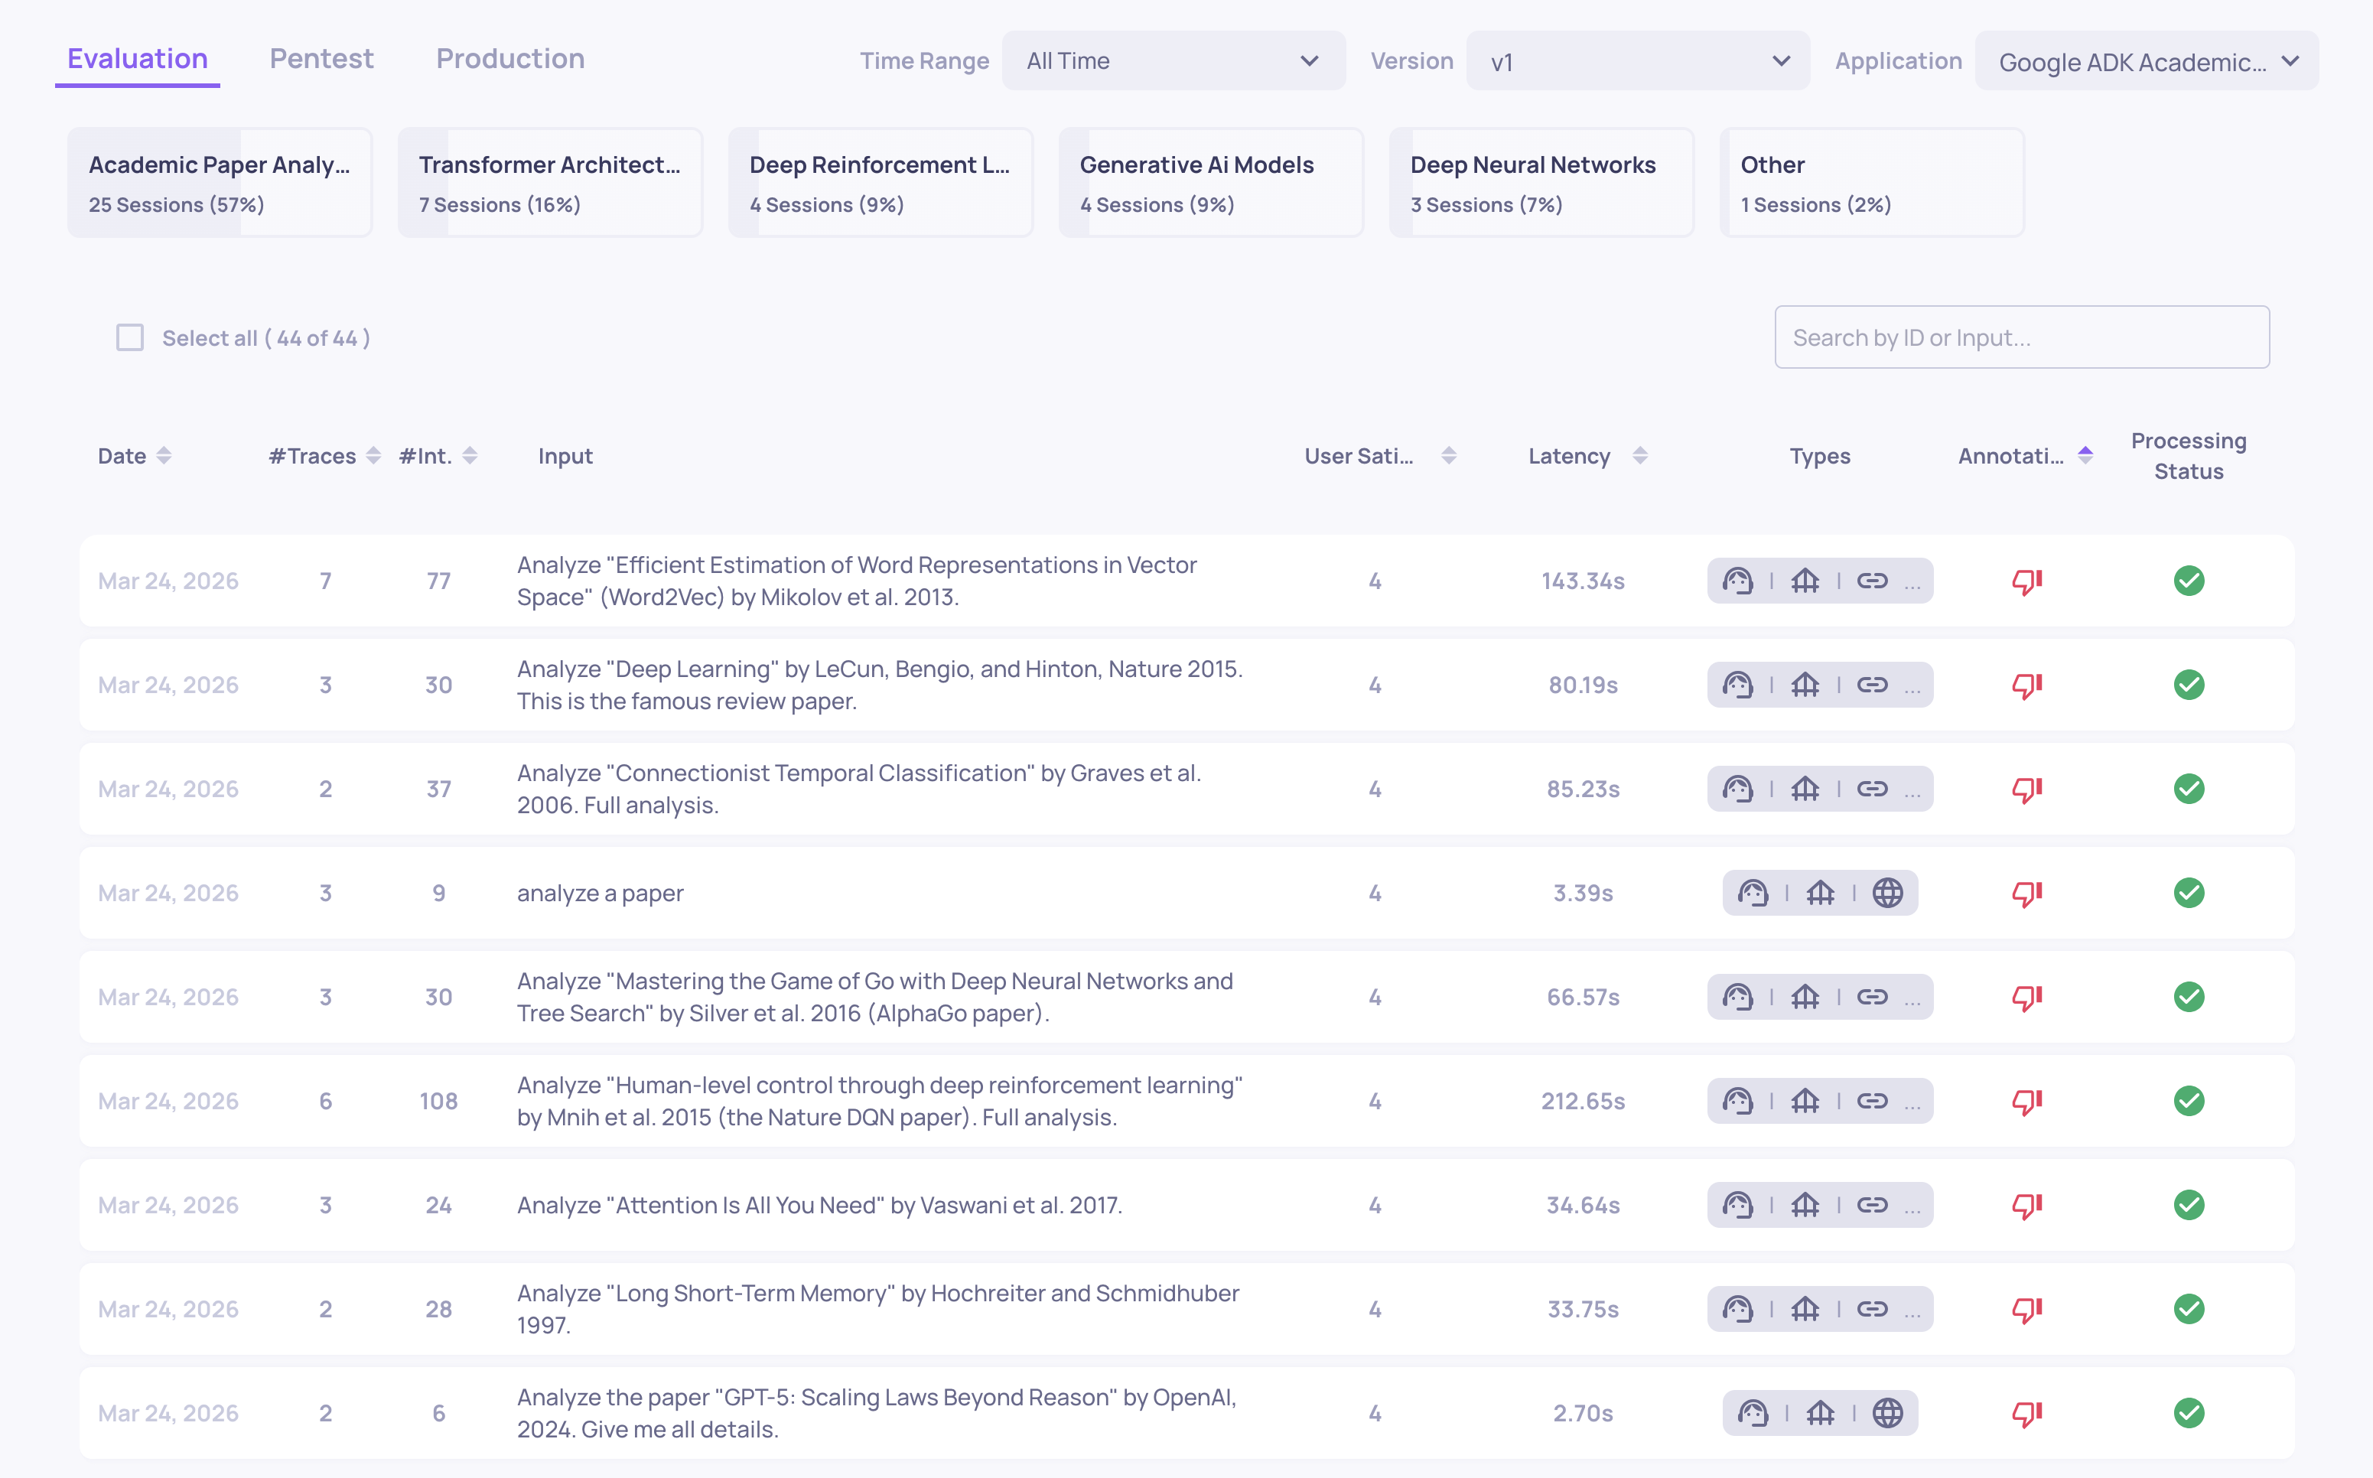This screenshot has width=2373, height=1478.
Task: Click green check status on Deep Learning row
Action: point(2189,685)
